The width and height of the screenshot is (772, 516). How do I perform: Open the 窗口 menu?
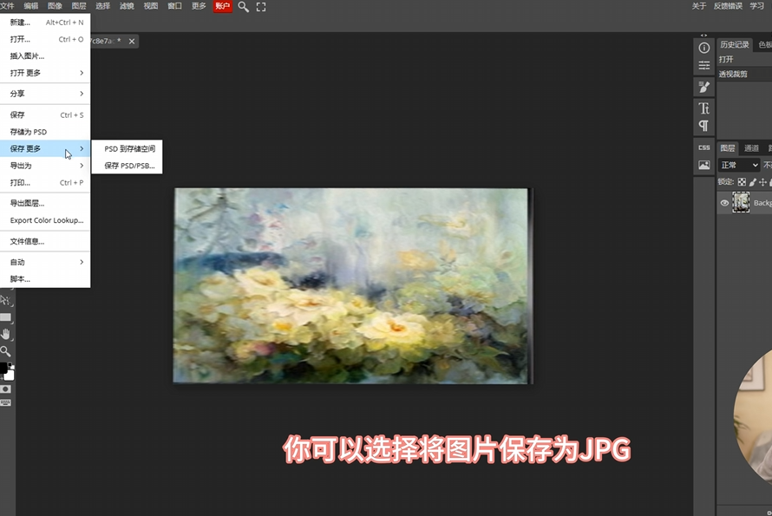(x=174, y=6)
